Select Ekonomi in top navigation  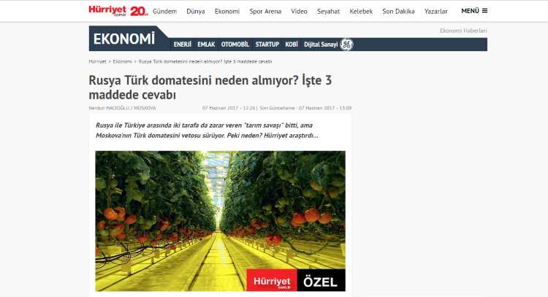227,11
